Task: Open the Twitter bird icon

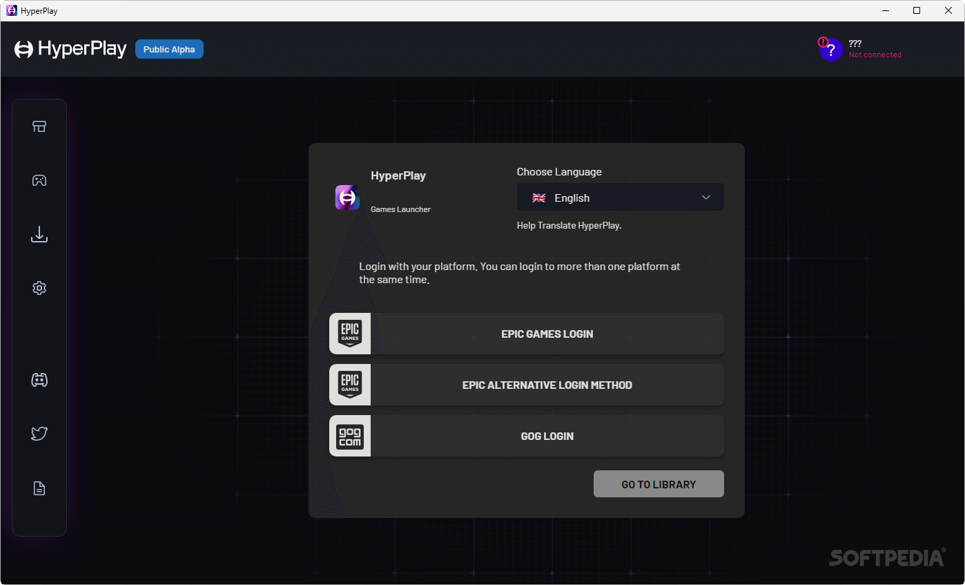Action: 39,434
